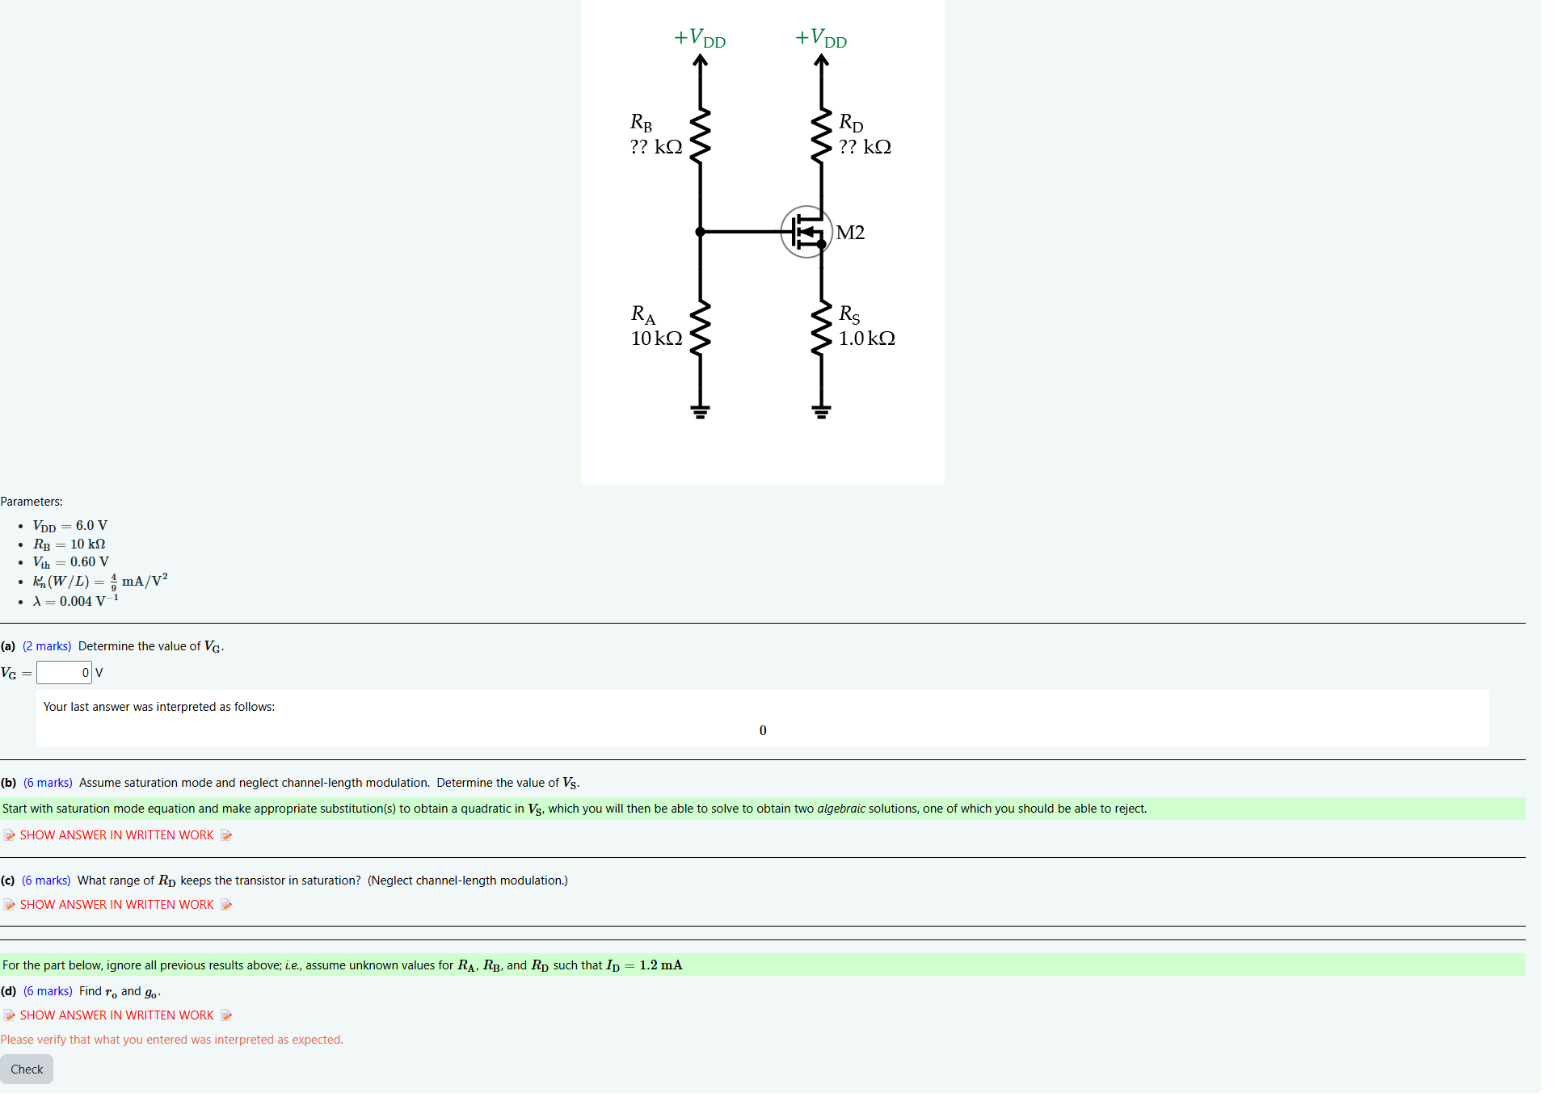Image resolution: width=1558 pixels, height=1097 pixels.
Task: Click the pencil icon before part (c) written work
Action: pos(10,905)
